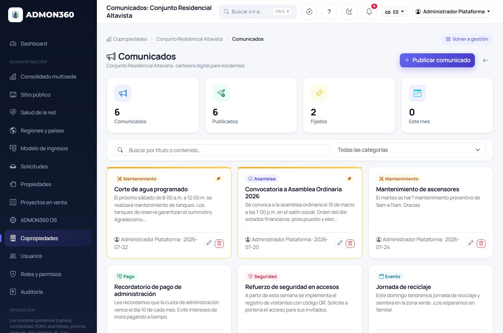The width and height of the screenshot is (503, 333).
Task: Unpin the Convocatoria a Asamblea post
Action: (350, 179)
